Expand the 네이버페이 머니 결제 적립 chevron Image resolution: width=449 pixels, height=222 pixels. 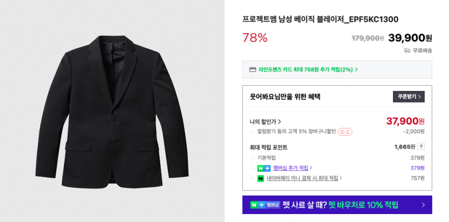coord(341,178)
